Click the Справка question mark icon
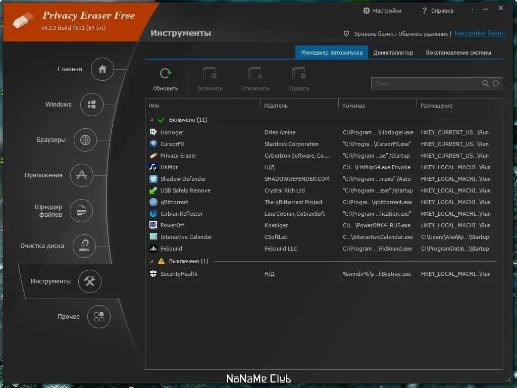 424,11
